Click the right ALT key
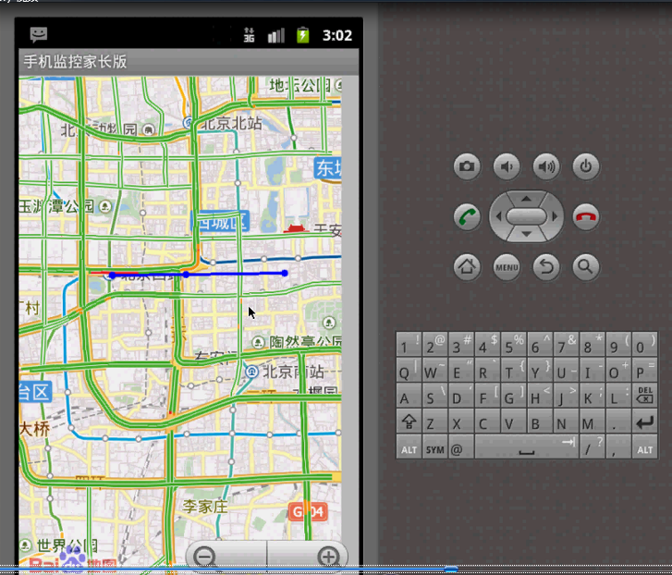The image size is (672, 575). click(644, 447)
